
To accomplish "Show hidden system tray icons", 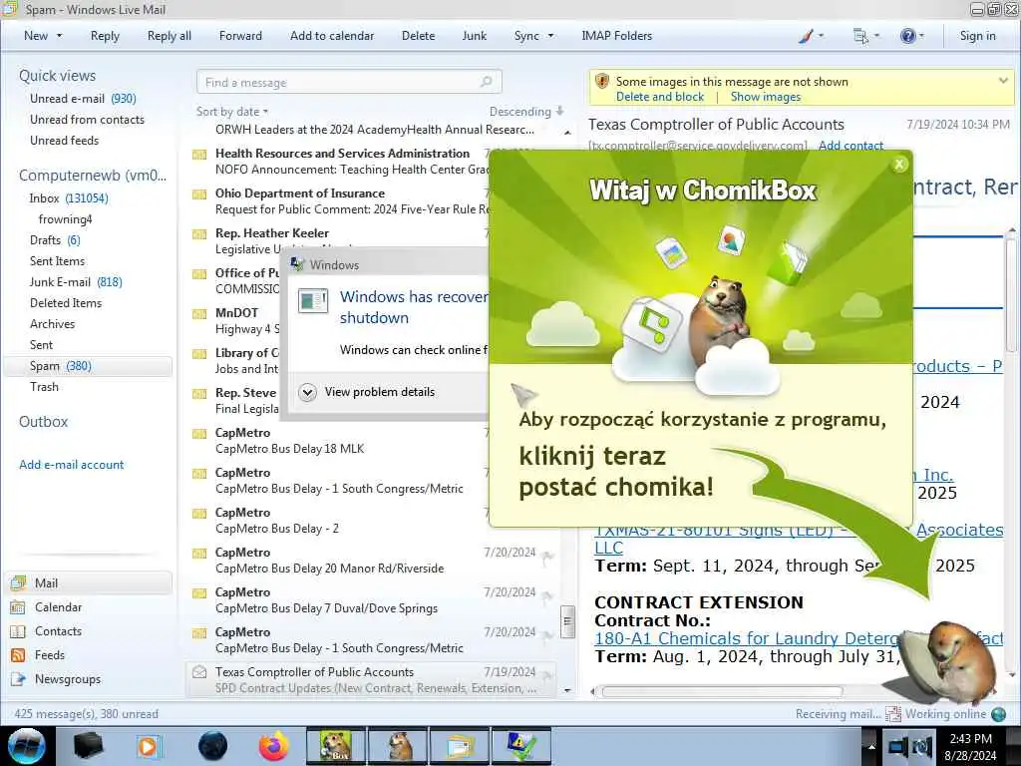I will coord(871,746).
